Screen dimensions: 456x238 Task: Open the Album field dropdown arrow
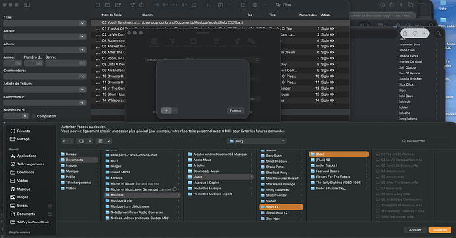83,50
